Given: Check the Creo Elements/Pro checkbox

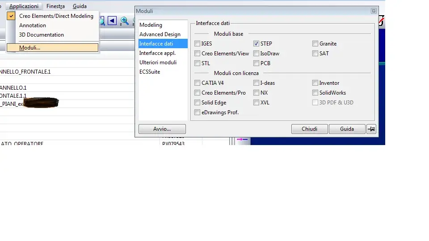Looking at the screenshot, I should (x=197, y=93).
